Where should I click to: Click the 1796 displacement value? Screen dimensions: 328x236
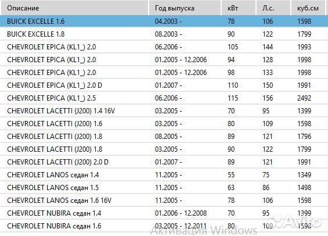[x=304, y=137]
